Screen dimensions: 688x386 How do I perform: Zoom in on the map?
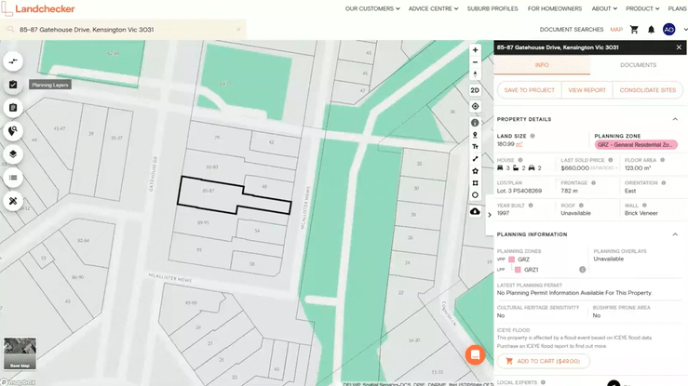[475, 50]
